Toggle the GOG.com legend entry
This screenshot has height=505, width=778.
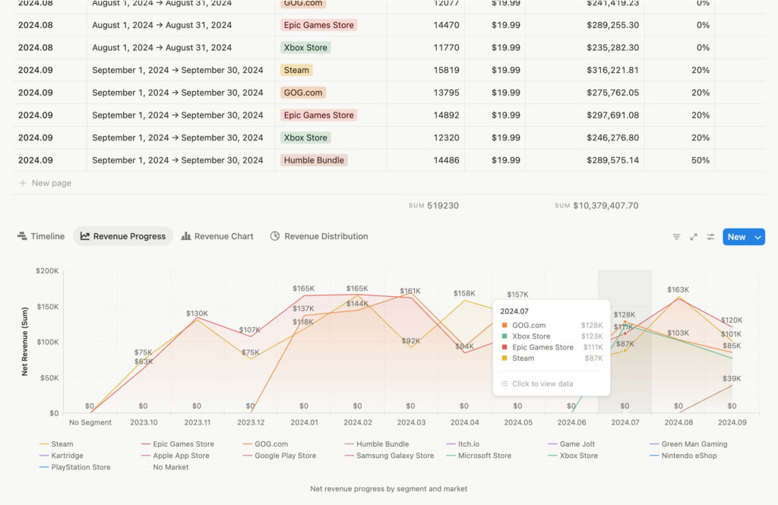pos(265,444)
